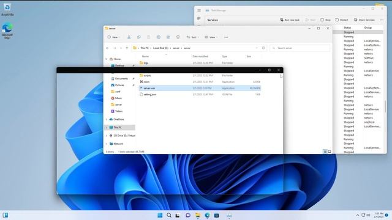Screen dimensions: 392x220
Task: Expand the address bar history dropdown
Action: click(257, 48)
